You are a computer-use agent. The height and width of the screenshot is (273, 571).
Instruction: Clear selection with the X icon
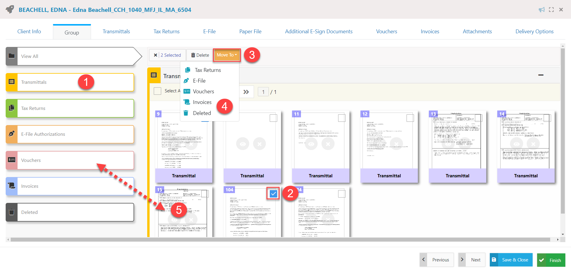[x=155, y=55]
